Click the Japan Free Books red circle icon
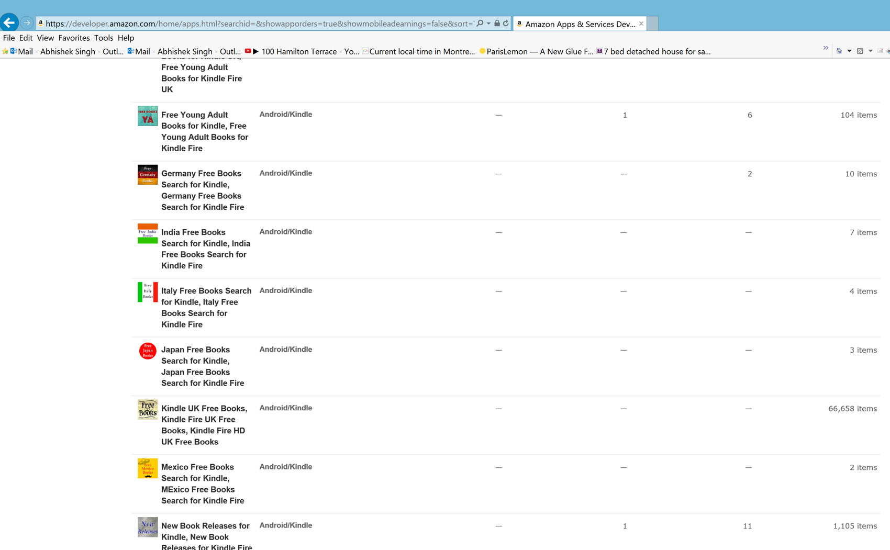Image resolution: width=890 pixels, height=550 pixels. pos(148,351)
